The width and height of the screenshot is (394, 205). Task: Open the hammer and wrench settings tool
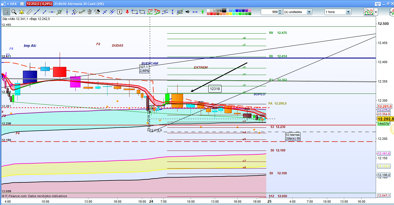(x=97, y=12)
